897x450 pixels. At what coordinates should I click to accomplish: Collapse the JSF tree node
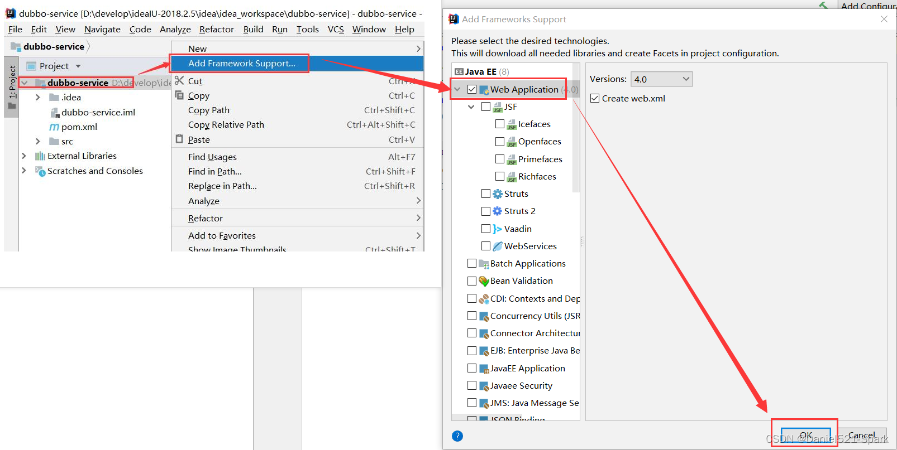point(471,107)
